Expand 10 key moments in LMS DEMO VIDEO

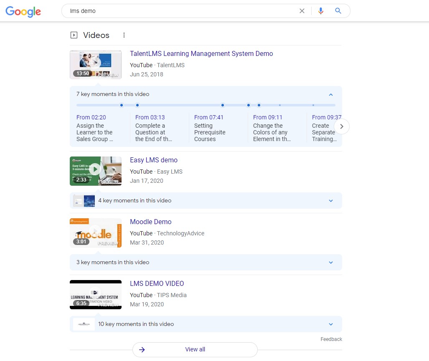coord(331,324)
